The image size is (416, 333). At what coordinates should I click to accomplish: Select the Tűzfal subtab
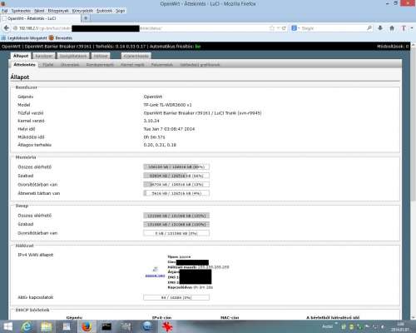[48, 65]
